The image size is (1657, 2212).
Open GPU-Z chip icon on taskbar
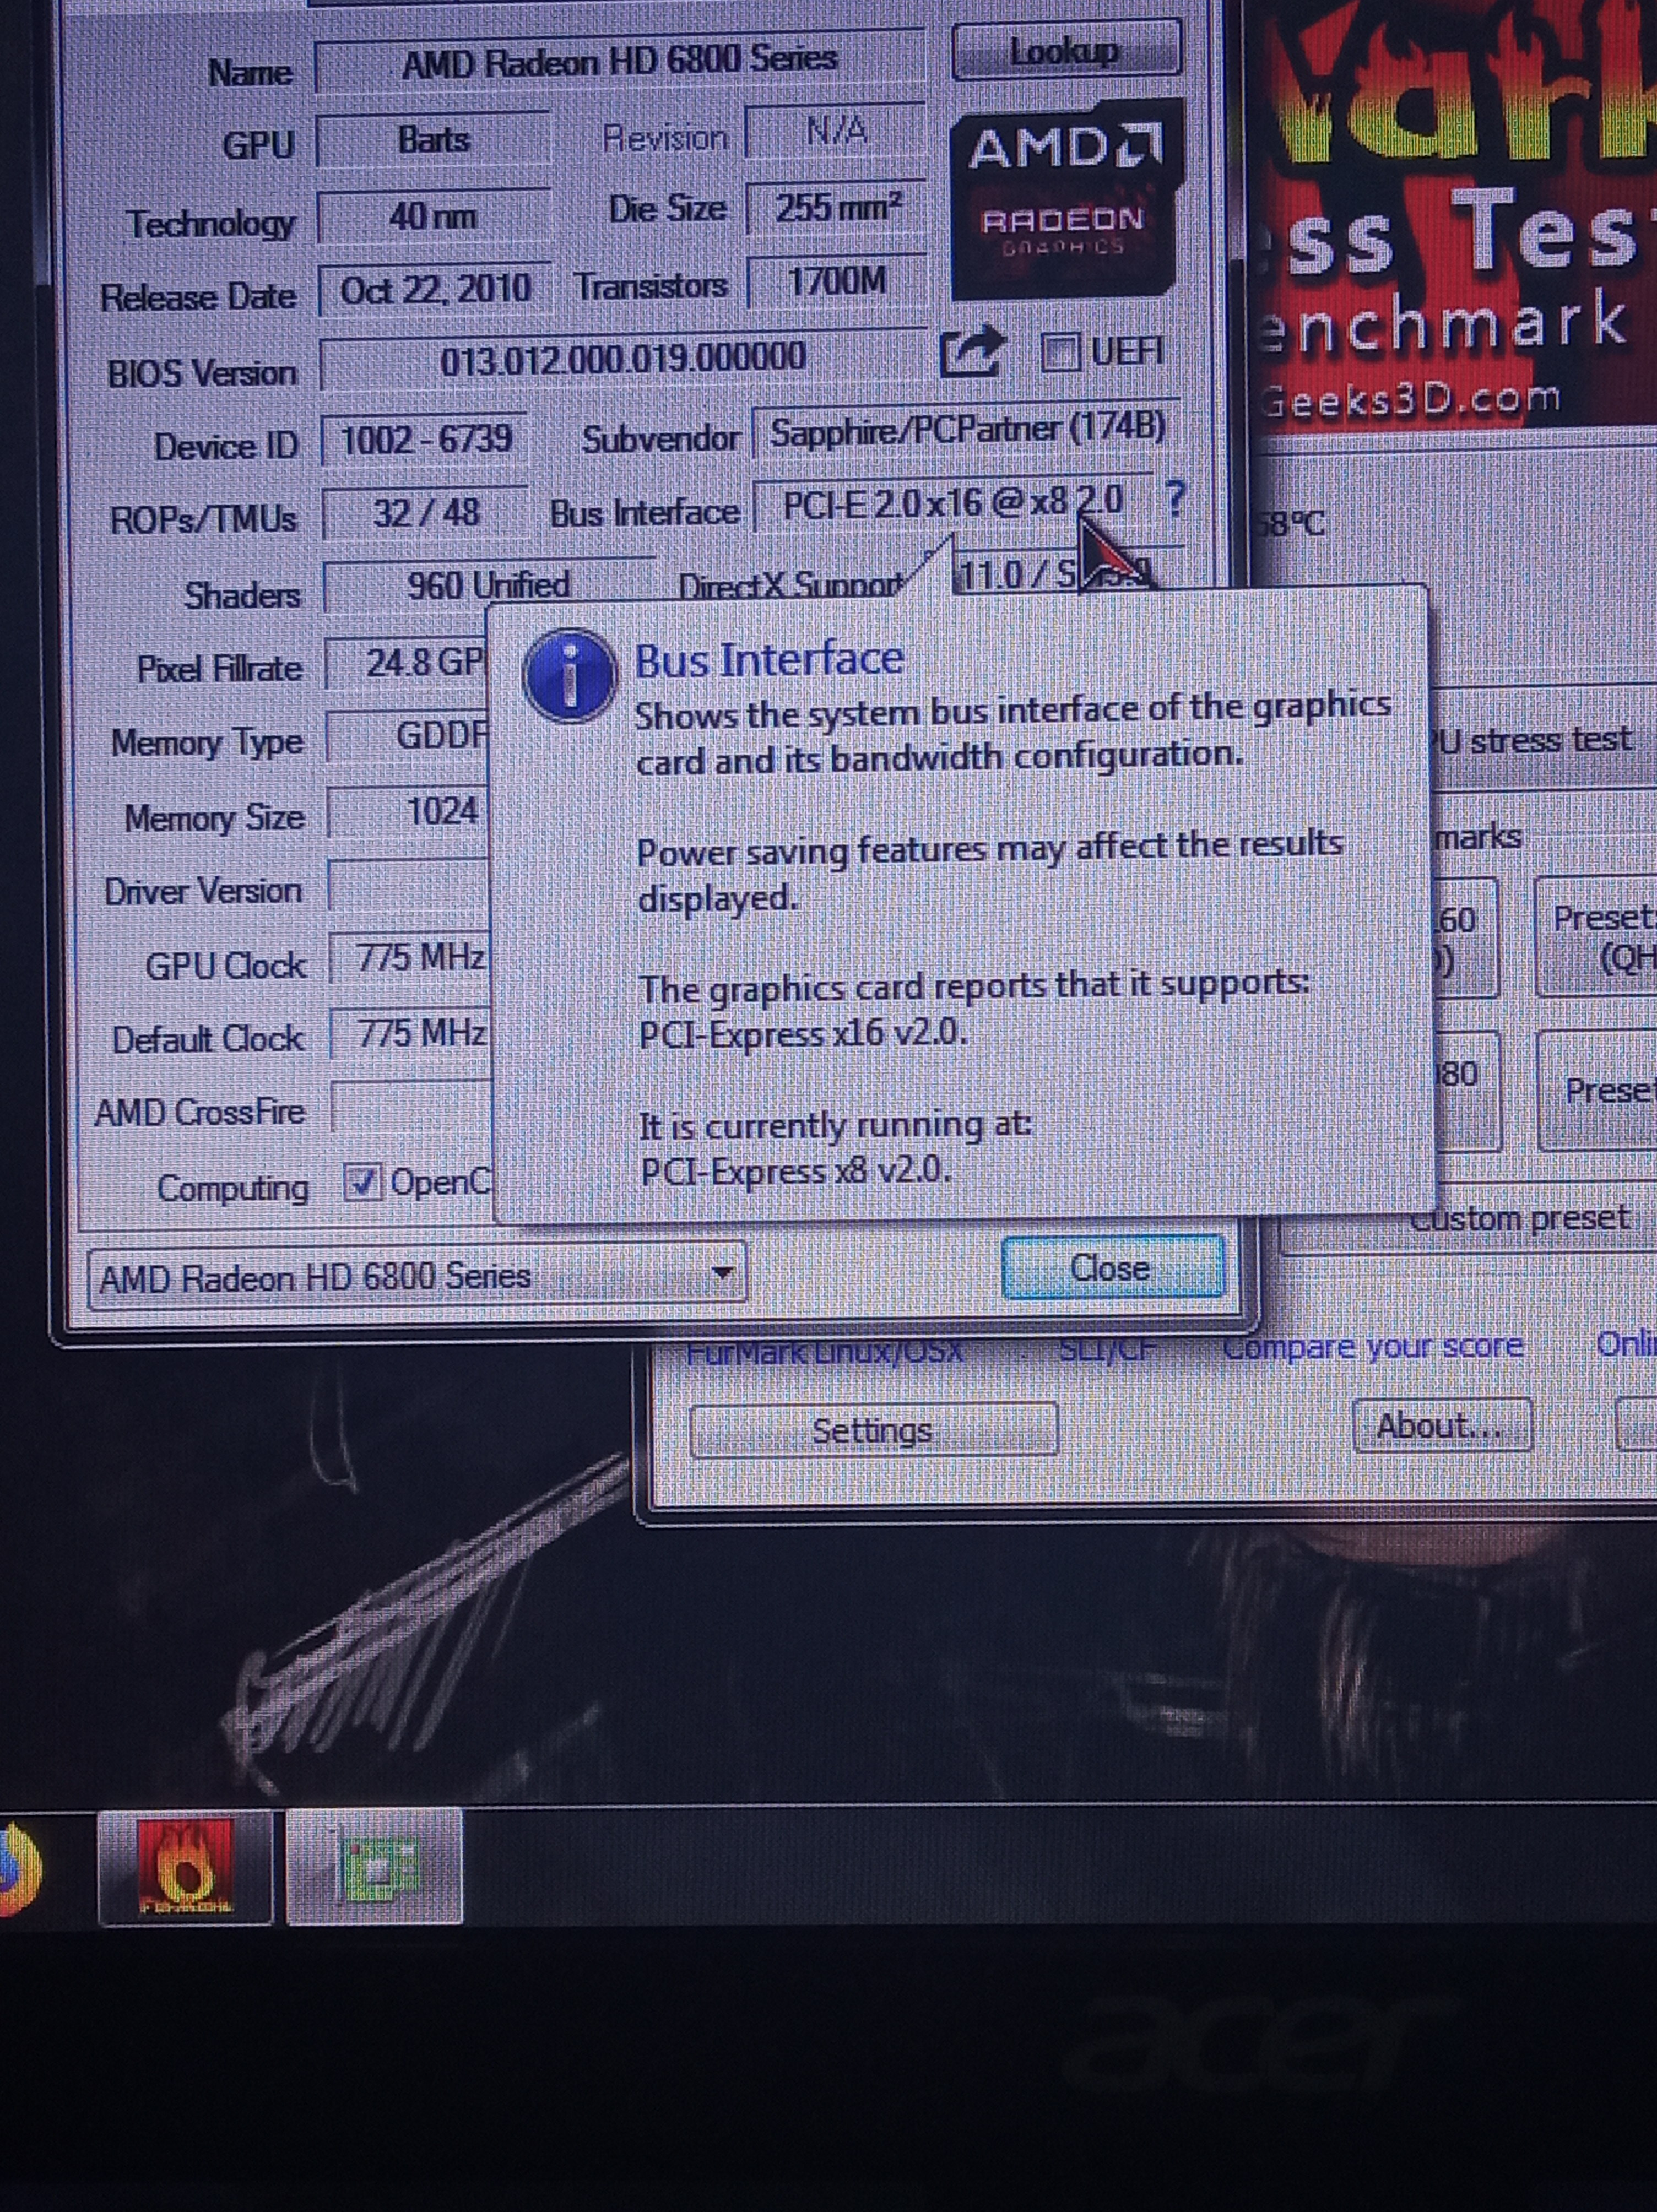pos(376,1866)
